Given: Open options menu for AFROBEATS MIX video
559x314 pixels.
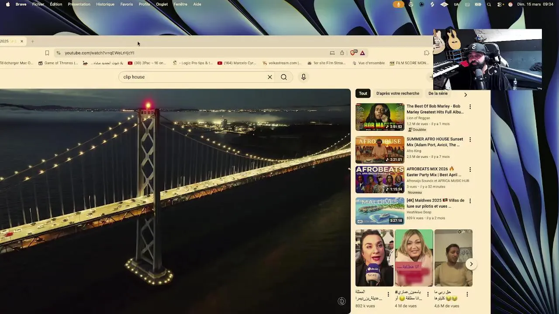Looking at the screenshot, I should (470, 169).
